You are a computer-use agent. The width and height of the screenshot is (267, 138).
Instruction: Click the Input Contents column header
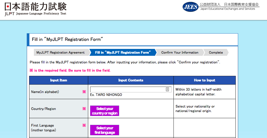point(131,80)
